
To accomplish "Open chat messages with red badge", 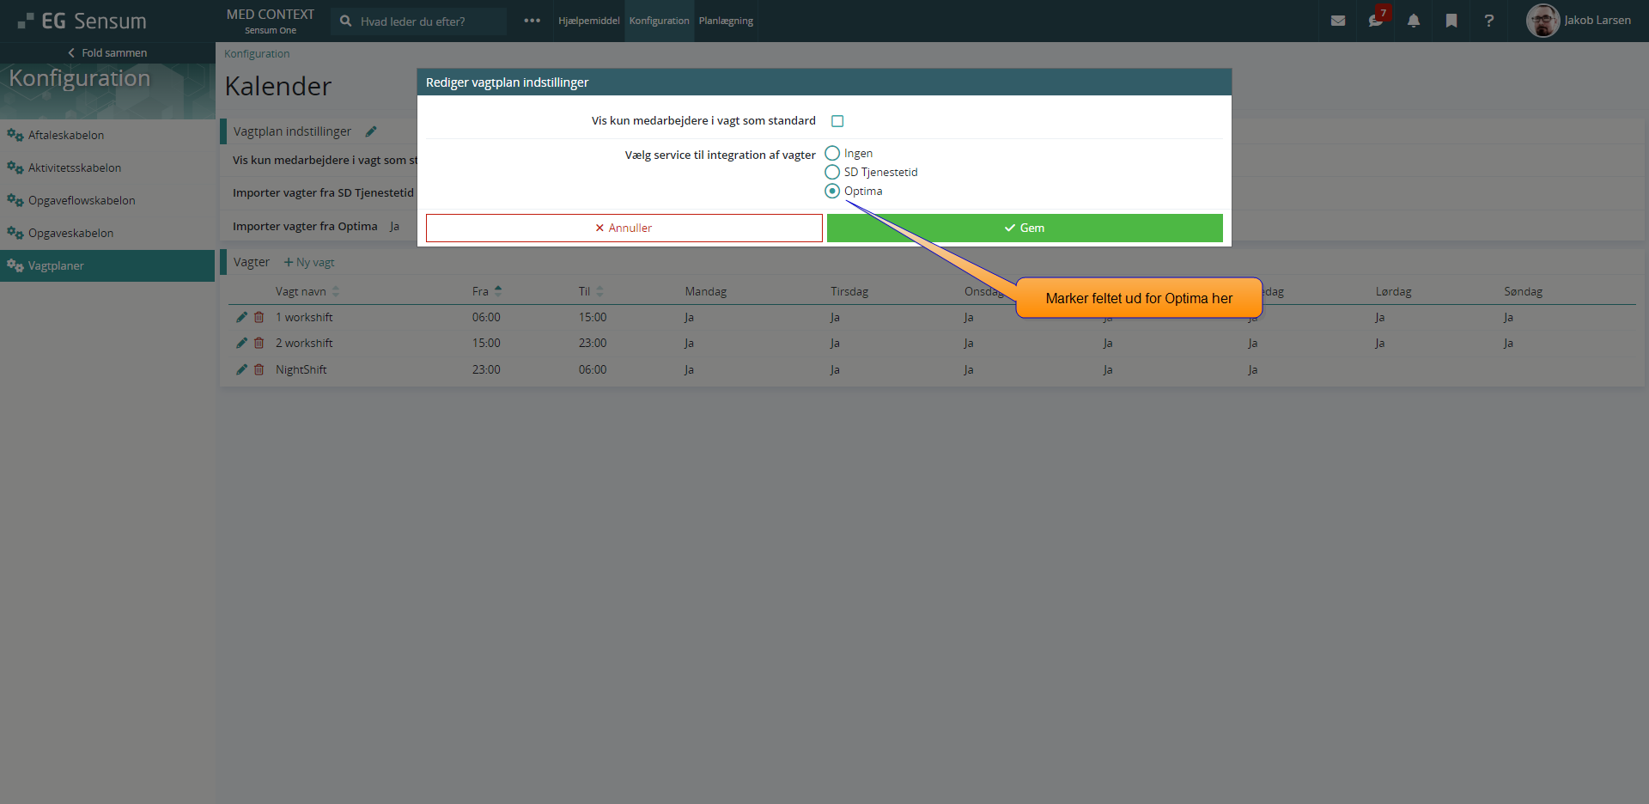I will pyautogui.click(x=1376, y=21).
